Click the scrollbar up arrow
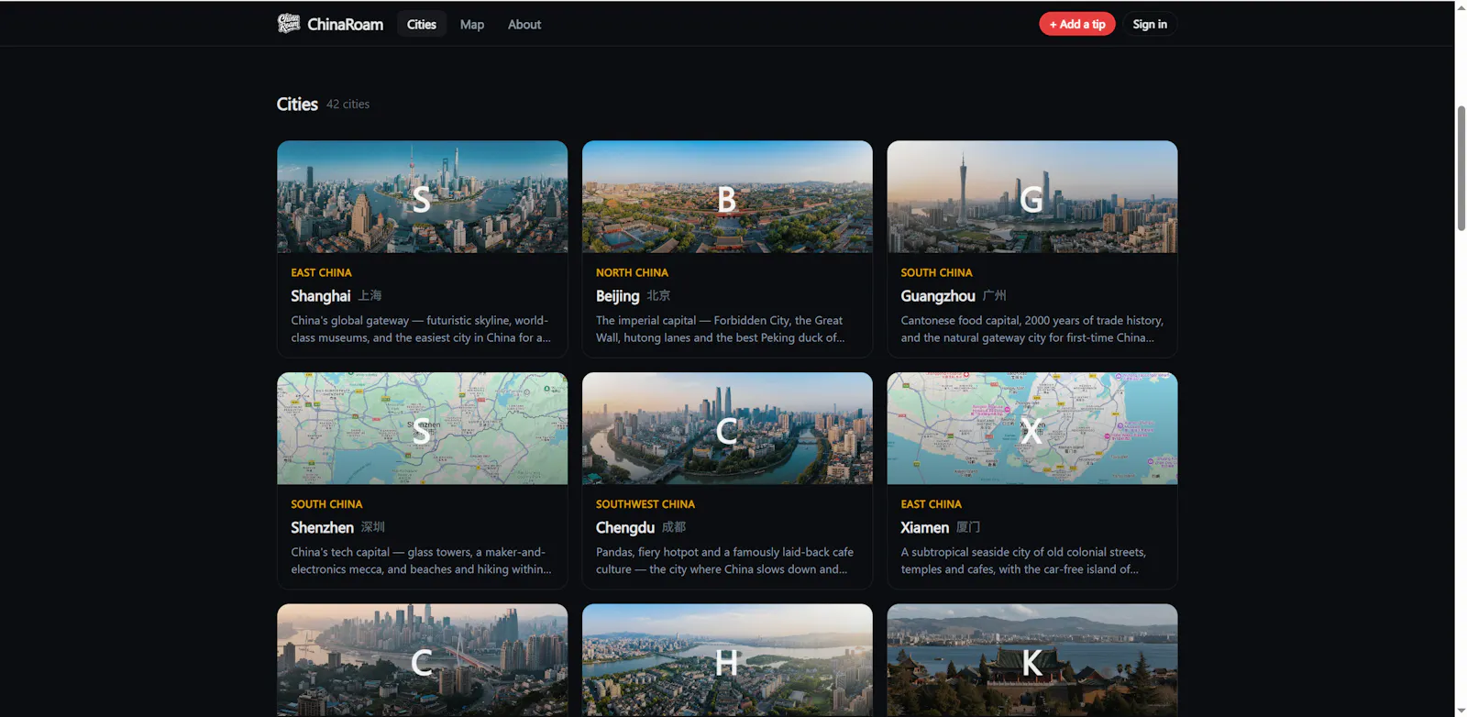The image size is (1467, 717). click(1461, 6)
